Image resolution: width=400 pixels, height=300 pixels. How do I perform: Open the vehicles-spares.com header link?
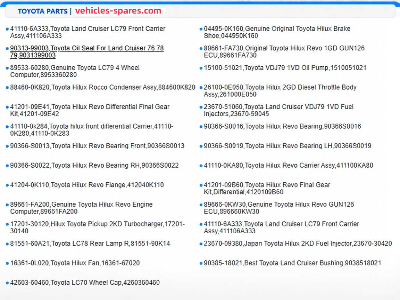point(118,11)
